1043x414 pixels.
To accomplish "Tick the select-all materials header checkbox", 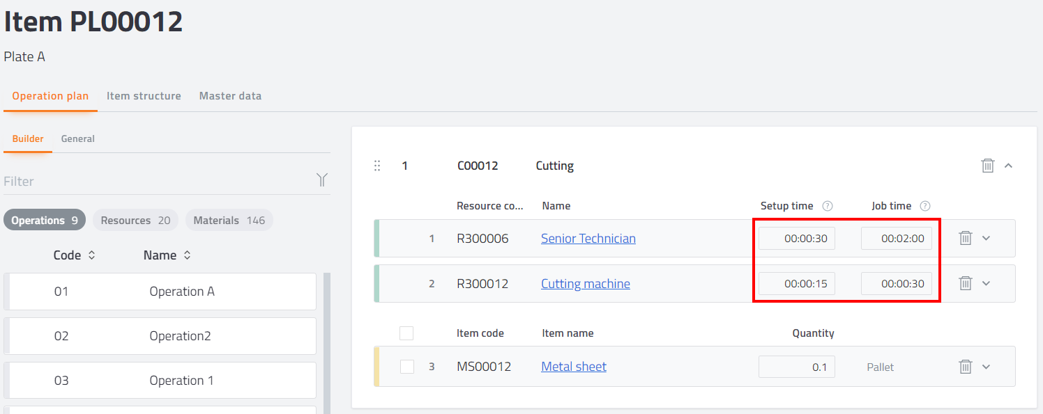I will [406, 333].
